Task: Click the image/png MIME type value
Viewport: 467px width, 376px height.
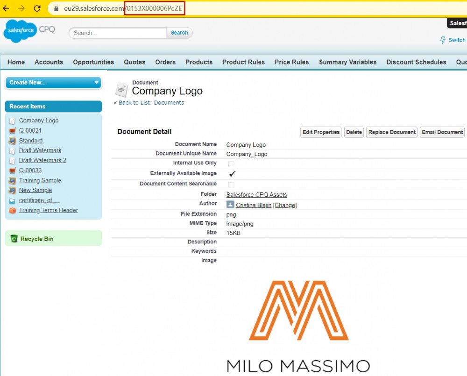Action: coord(240,224)
